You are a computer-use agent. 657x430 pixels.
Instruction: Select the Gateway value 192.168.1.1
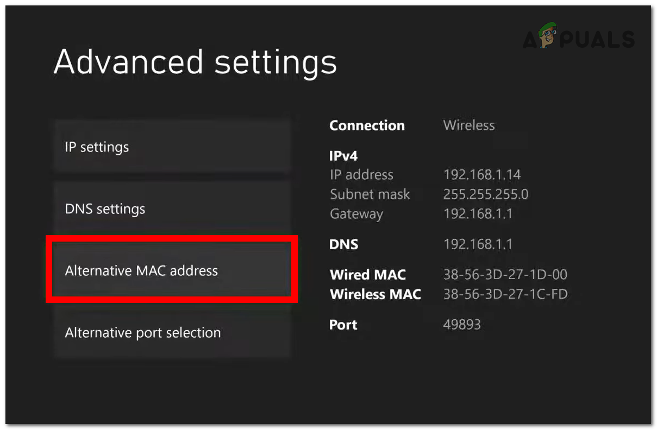pyautogui.click(x=478, y=214)
